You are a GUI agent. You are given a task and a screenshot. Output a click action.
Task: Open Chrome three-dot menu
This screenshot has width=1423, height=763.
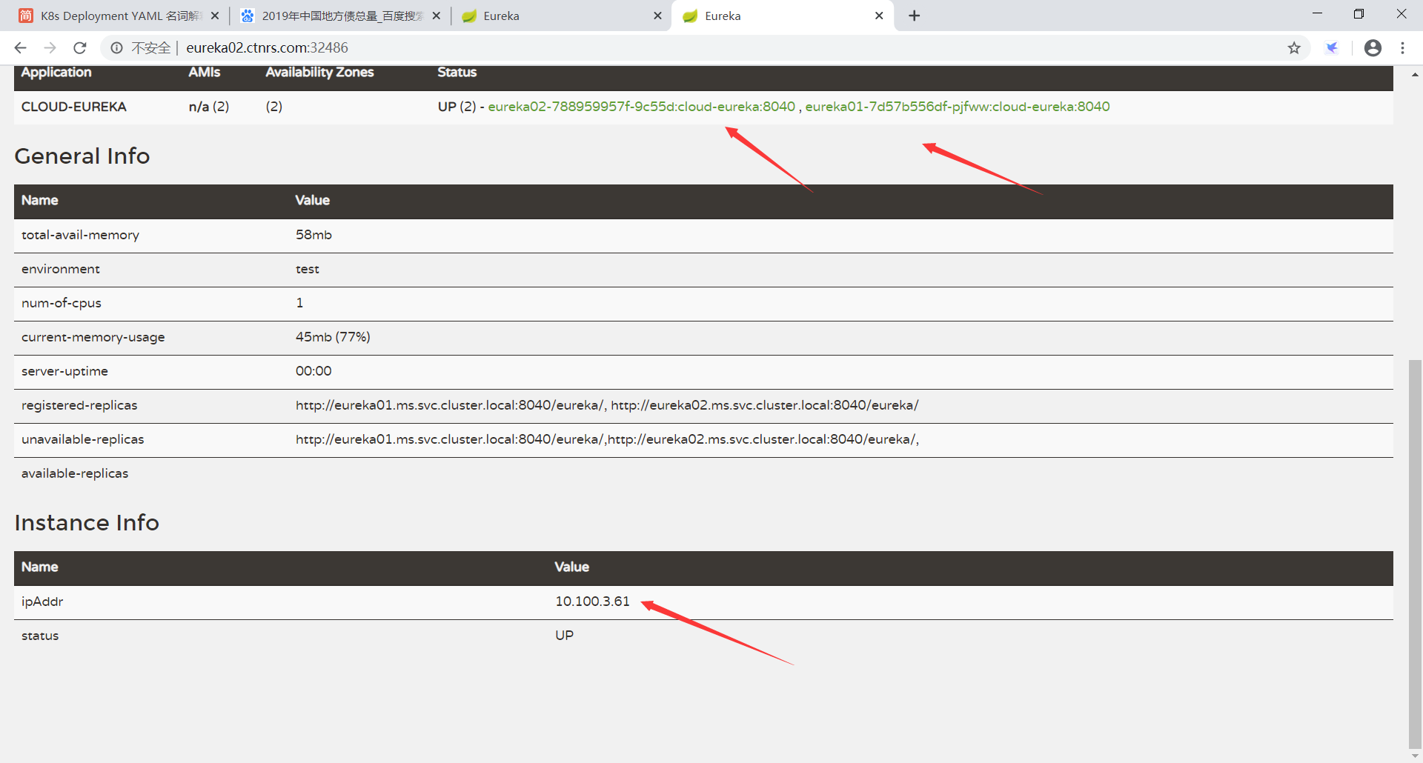coord(1402,48)
